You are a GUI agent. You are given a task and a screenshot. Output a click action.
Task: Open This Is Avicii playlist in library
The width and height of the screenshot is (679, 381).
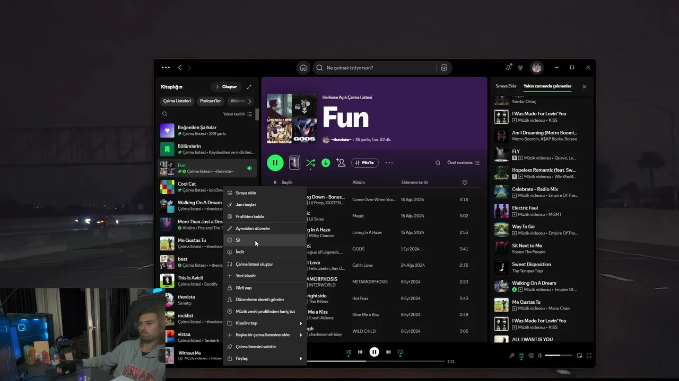pyautogui.click(x=191, y=281)
